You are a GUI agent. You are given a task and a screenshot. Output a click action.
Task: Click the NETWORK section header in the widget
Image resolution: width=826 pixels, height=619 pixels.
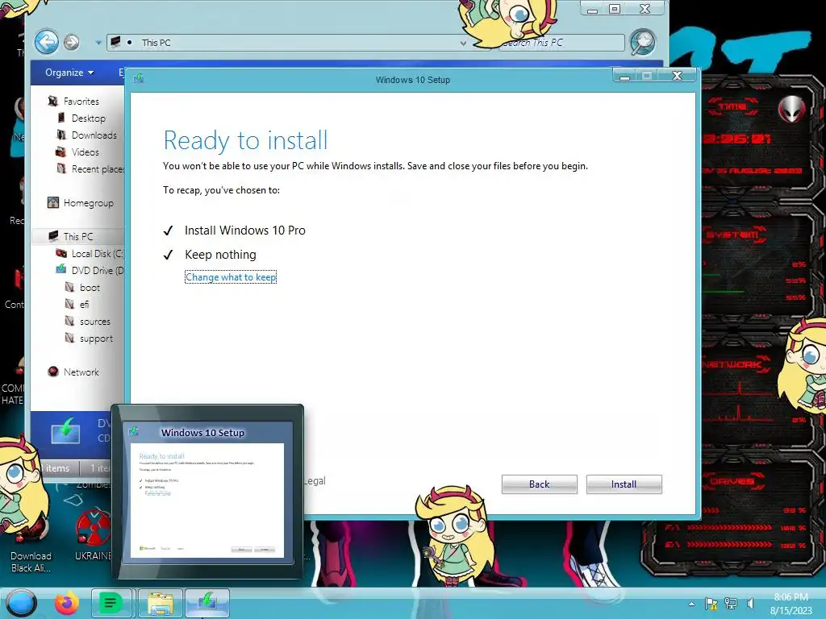[x=733, y=364]
